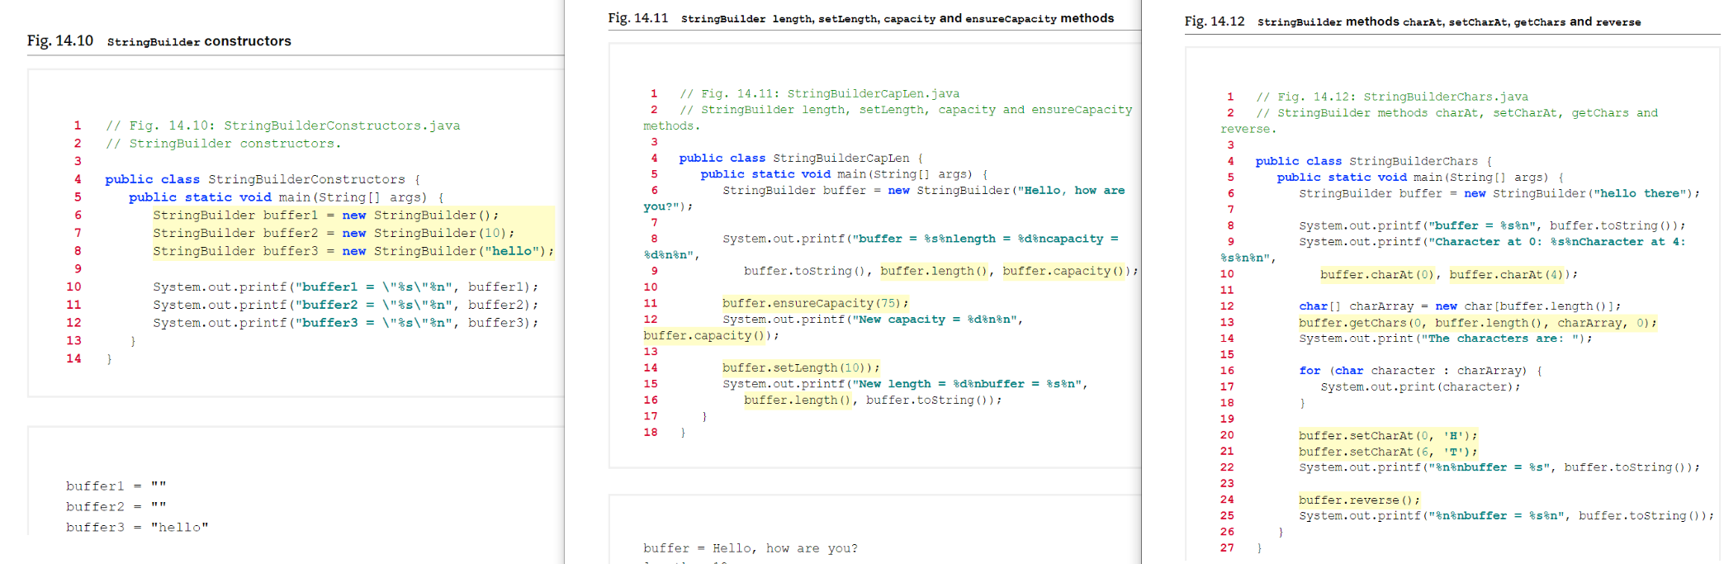1724x564 pixels.
Task: Click the comment '// StringBuilder constructors.'
Action: (223, 144)
